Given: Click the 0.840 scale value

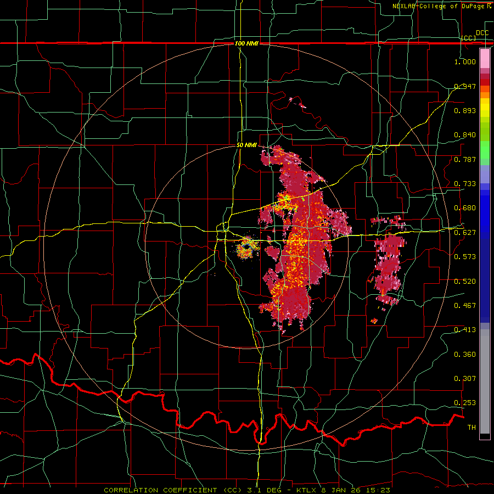Looking at the screenshot, I should coord(465,135).
